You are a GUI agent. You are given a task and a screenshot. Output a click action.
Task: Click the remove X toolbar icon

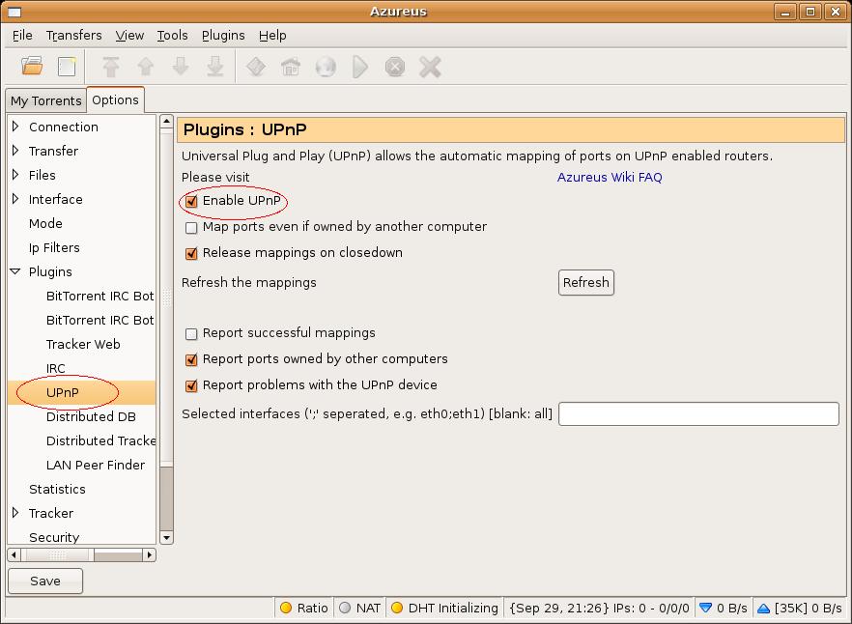(430, 67)
